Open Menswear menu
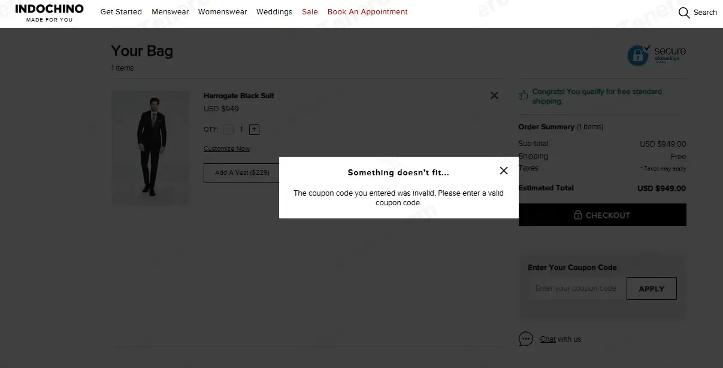723x368 pixels. [x=170, y=12]
